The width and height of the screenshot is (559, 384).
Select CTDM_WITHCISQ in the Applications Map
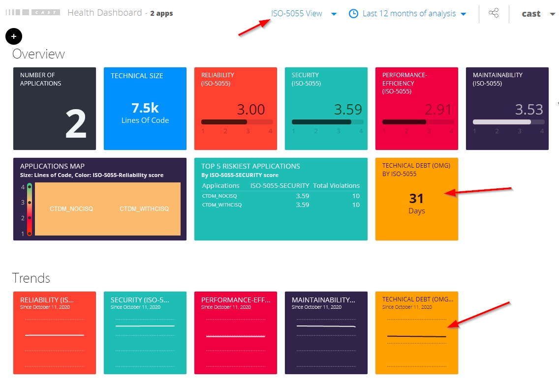point(144,209)
